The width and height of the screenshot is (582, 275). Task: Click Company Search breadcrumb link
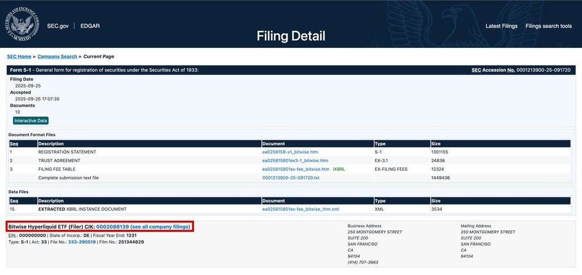tap(57, 56)
